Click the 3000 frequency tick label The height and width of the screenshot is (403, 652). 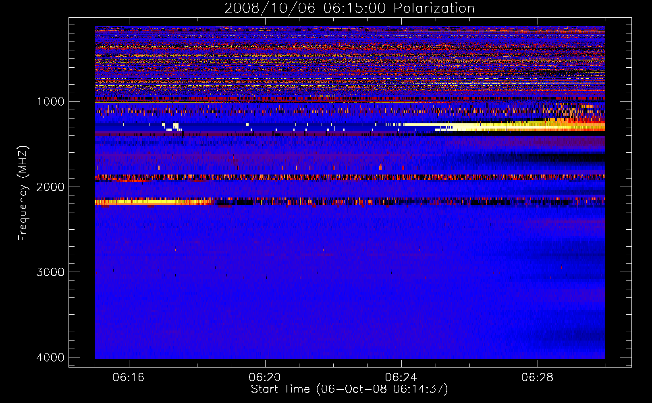tap(50, 272)
